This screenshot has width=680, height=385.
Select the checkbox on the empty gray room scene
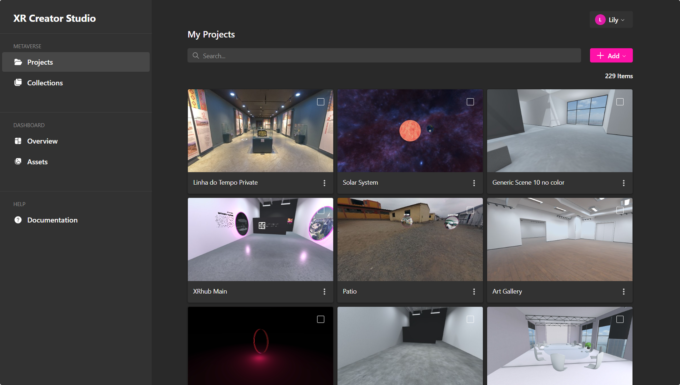[470, 319]
